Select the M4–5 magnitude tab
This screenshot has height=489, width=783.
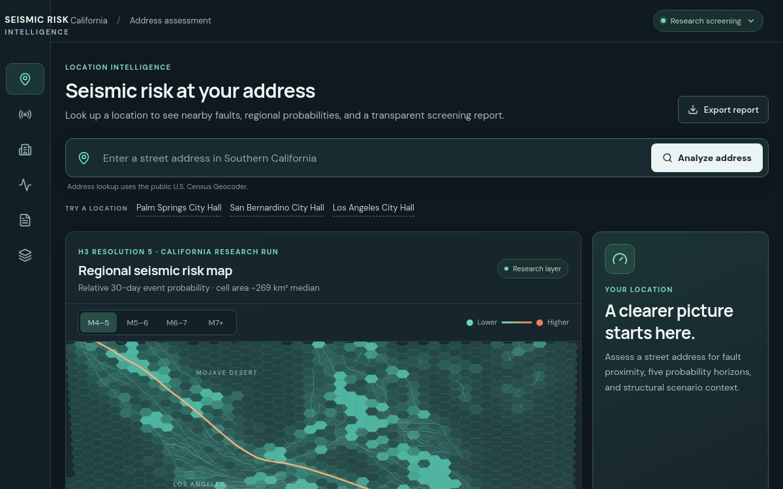tap(99, 323)
